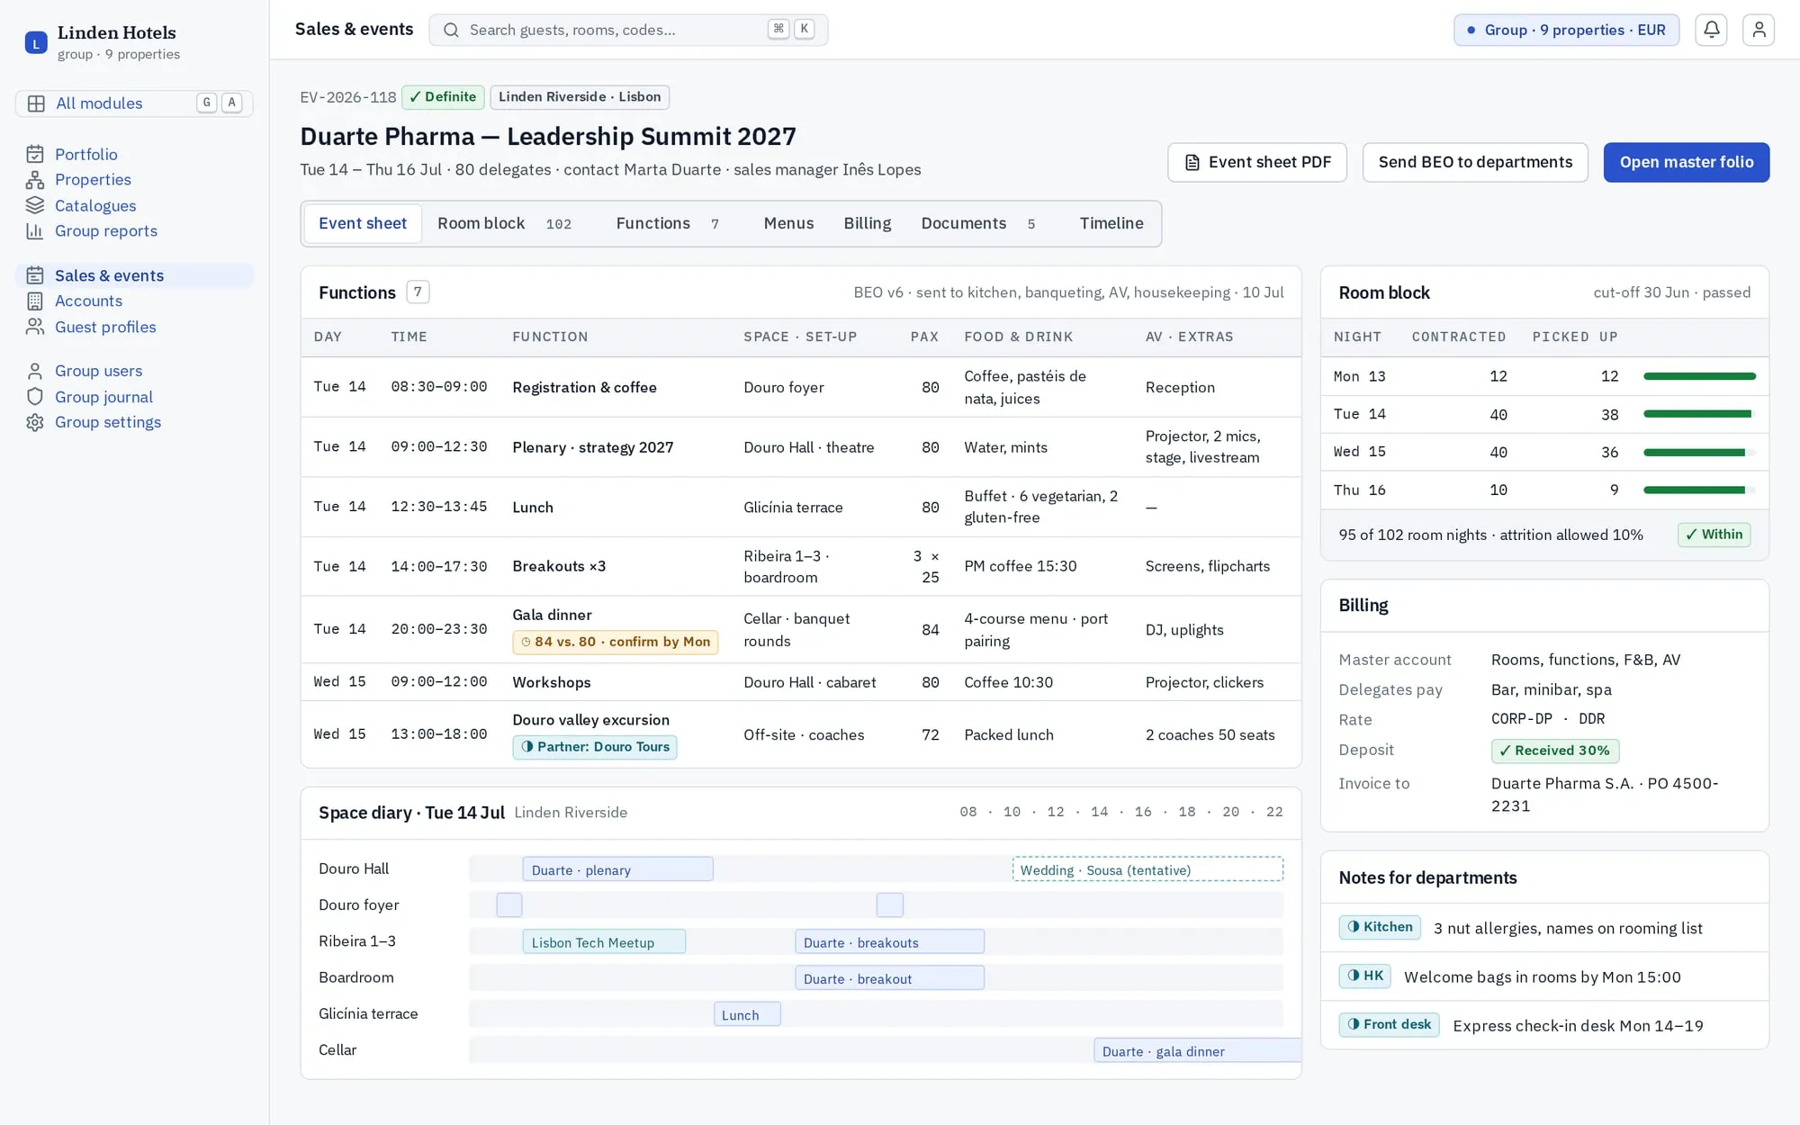Viewport: 1800px width, 1125px height.
Task: Click the Linden Riverside Lisbon property chip
Action: point(580,97)
